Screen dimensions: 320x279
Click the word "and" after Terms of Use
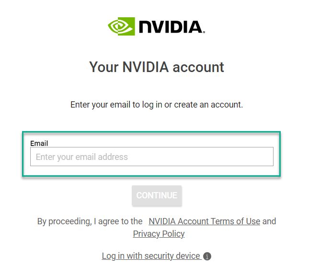click(x=269, y=221)
